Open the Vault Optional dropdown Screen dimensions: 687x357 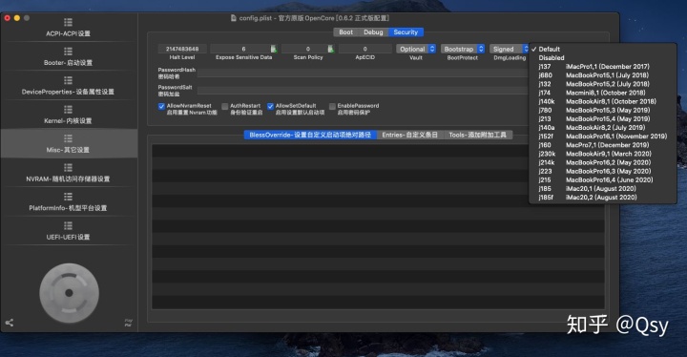[416, 49]
